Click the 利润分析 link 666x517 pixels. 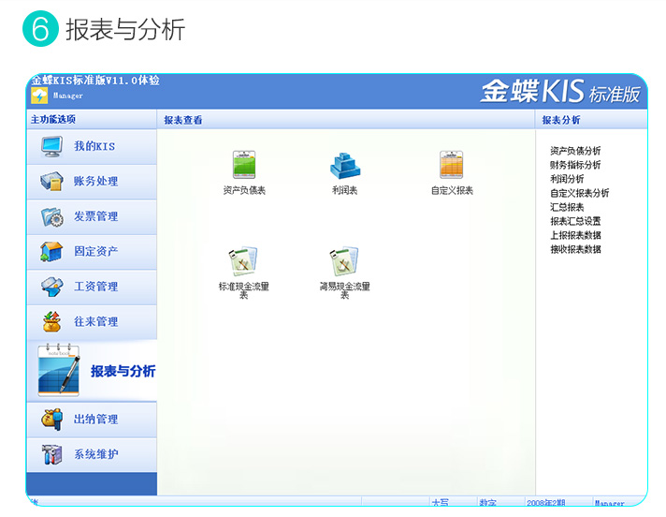(567, 179)
